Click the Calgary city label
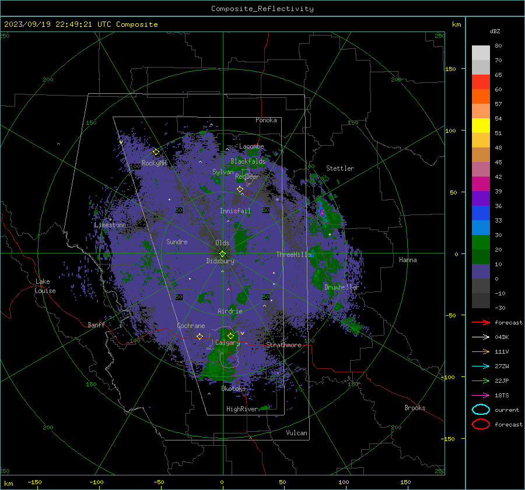This screenshot has height=490, width=525. (x=228, y=343)
